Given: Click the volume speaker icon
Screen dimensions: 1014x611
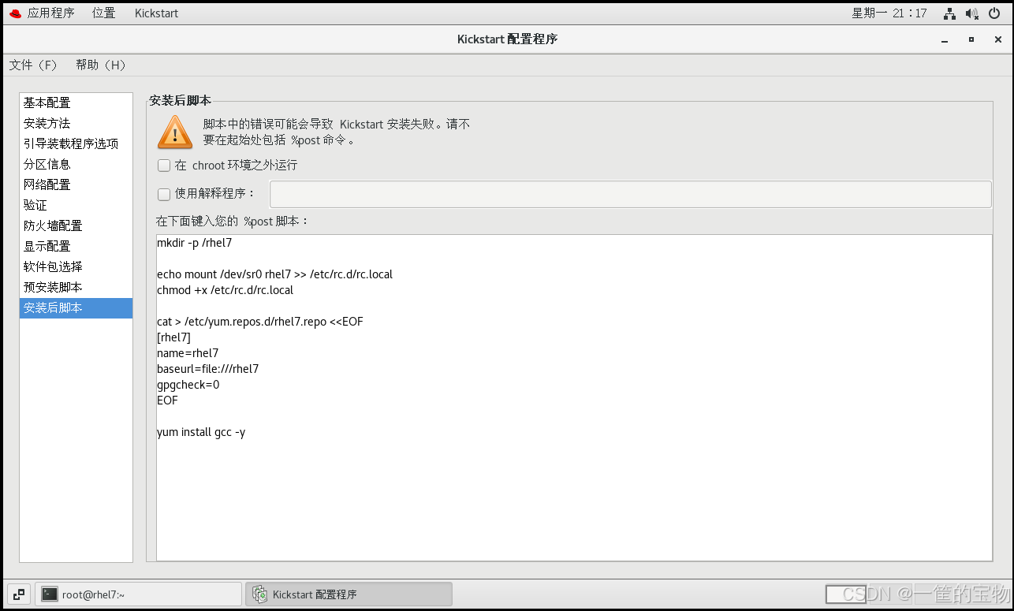Looking at the screenshot, I should pos(972,13).
